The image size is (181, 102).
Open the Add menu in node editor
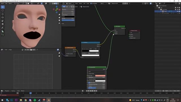[84, 4]
